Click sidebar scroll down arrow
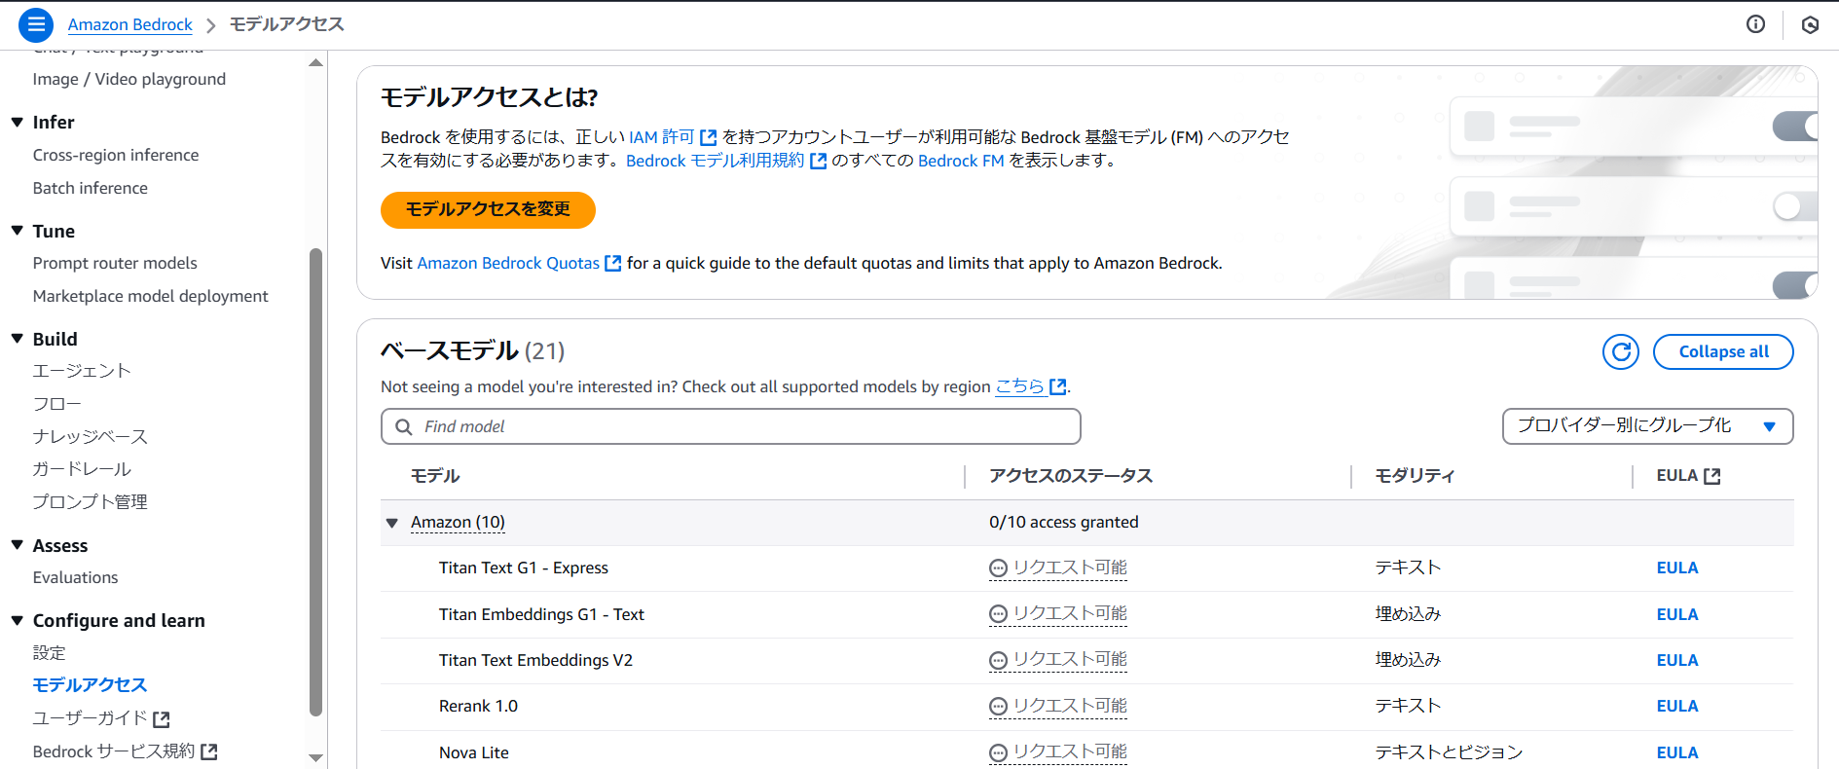1839x769 pixels. tap(315, 757)
